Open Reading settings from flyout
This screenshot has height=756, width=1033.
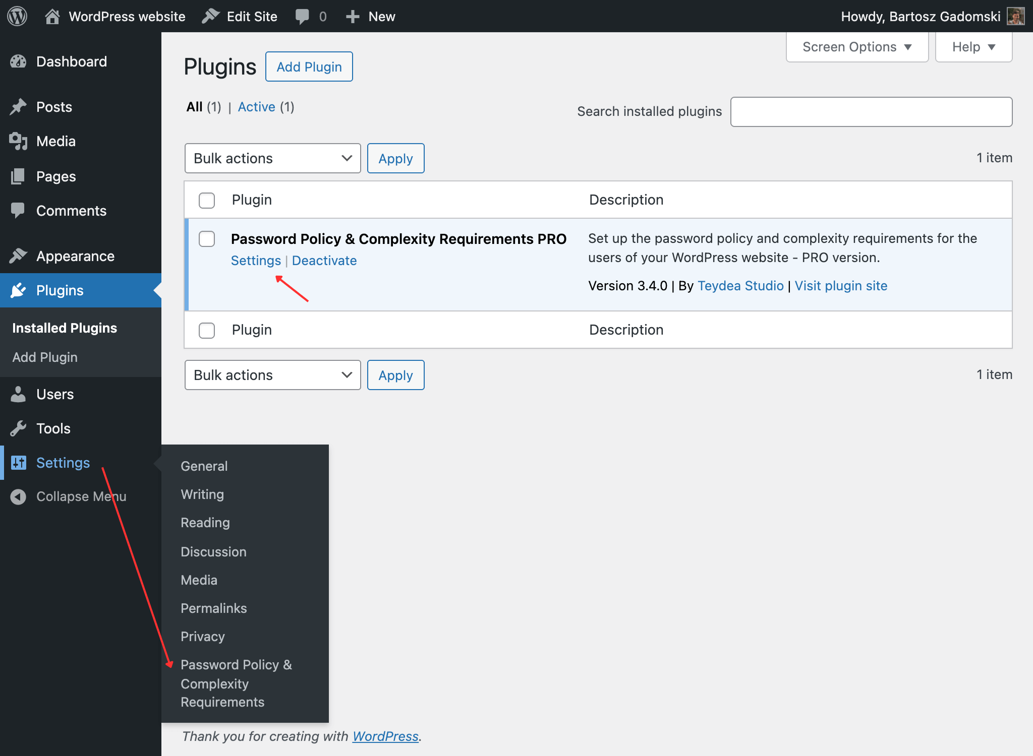(x=205, y=523)
